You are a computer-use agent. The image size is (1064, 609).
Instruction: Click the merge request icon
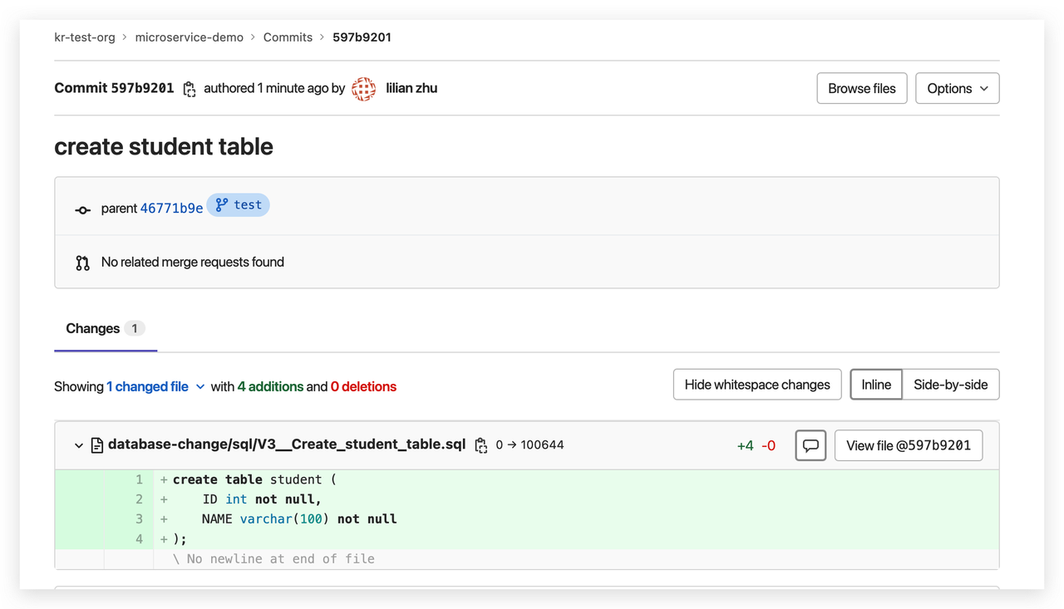[82, 263]
